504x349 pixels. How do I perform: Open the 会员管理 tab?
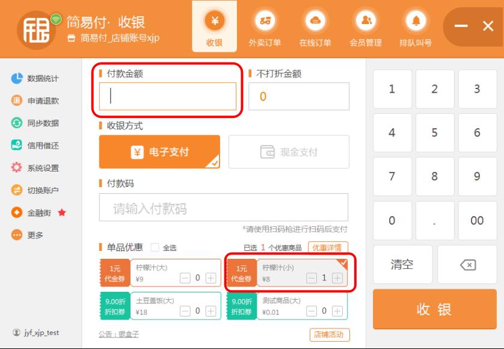366,27
